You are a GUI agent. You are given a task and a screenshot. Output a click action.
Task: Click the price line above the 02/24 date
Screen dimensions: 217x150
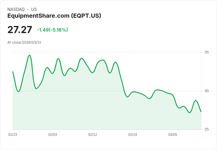click(133, 92)
